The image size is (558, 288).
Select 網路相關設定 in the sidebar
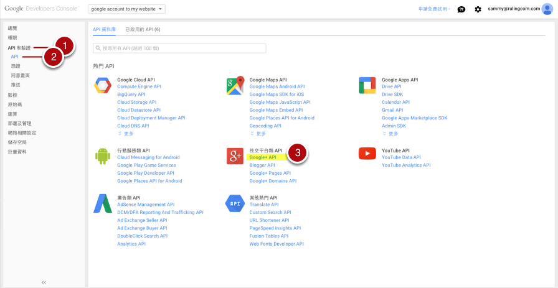(22, 133)
